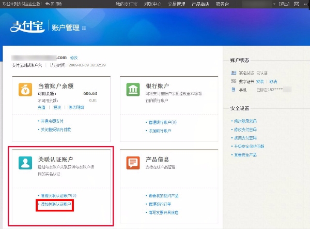Image resolution: width=310 pixels, height=229 pixels.
Task: Click the 产品信息 heading
Action: [158, 160]
